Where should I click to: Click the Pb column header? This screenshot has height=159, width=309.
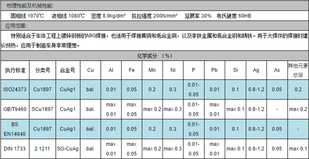click(214, 71)
